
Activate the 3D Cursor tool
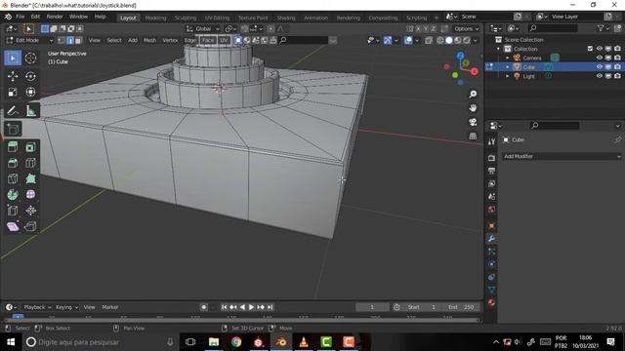[x=30, y=58]
